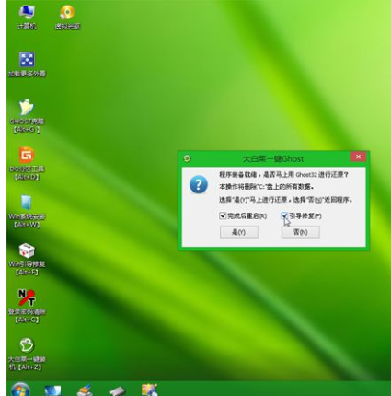391x396 pixels.
Task: Toggle the 完成后重启(R) checkbox
Action: [x=223, y=215]
